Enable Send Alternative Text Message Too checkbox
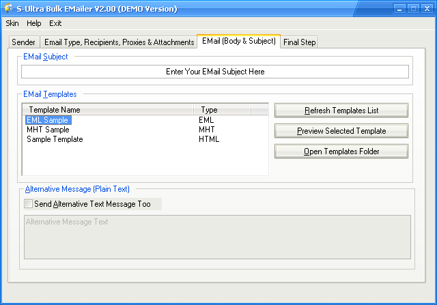 point(28,204)
